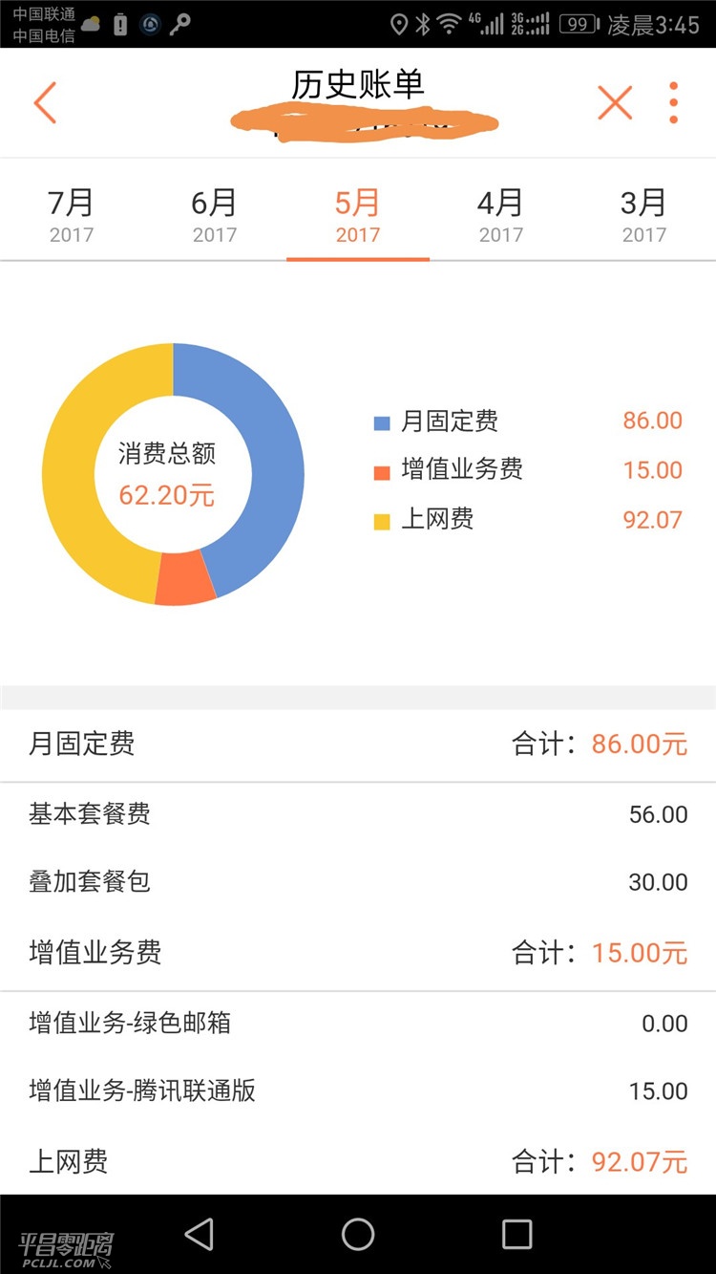This screenshot has width=716, height=1274.
Task: Expand the 上网费 section header
Action: (358, 1161)
